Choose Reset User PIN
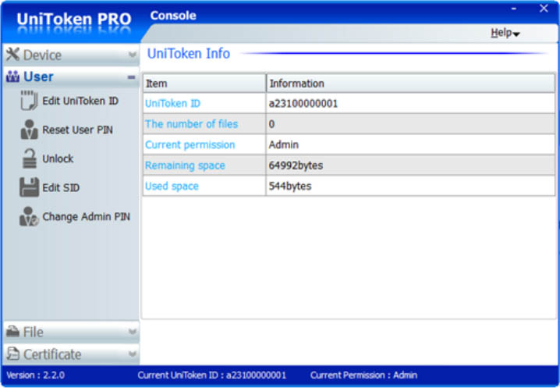560x388 pixels. point(77,130)
